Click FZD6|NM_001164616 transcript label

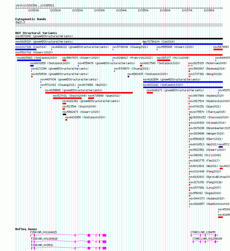point(44,239)
